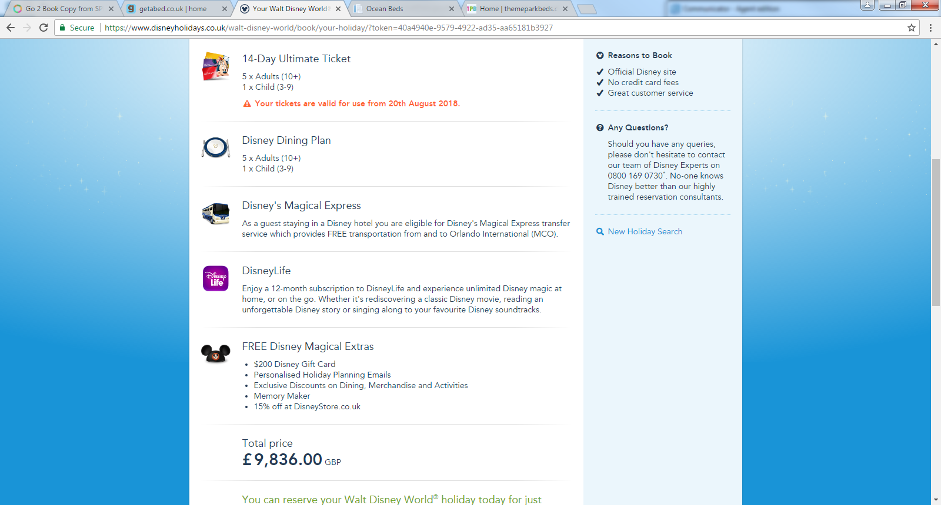
Task: Click Personalised Holiday Planning Emails item
Action: click(x=322, y=375)
